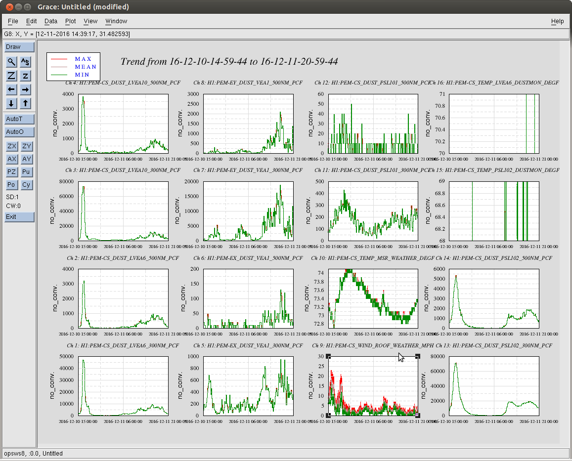
Task: Click the PZ button
Action: [12, 172]
